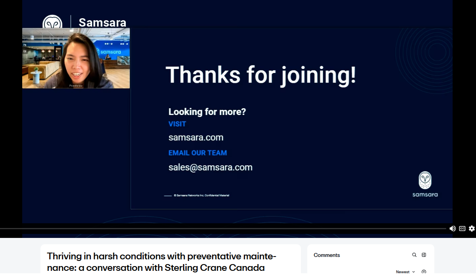Mute the video with the speaker icon

452,228
